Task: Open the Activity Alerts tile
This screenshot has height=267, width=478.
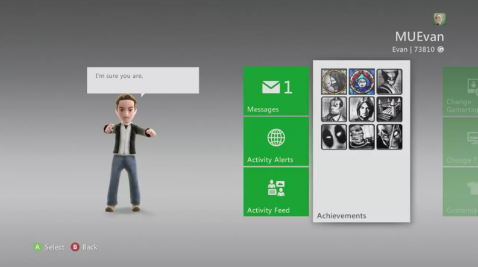Action: point(276,142)
